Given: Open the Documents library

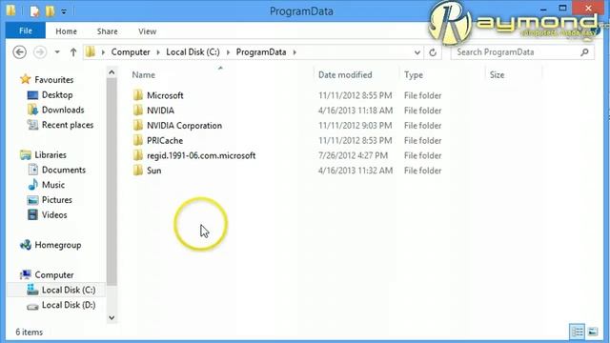Looking at the screenshot, I should pos(64,170).
